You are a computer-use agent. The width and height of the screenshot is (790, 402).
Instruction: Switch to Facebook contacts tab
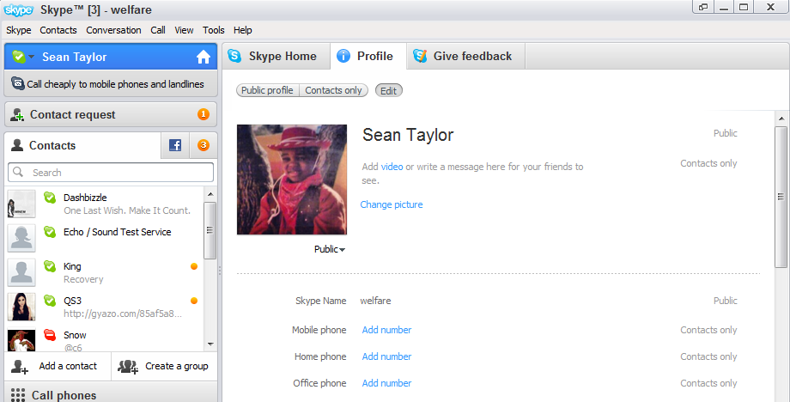[x=175, y=145]
